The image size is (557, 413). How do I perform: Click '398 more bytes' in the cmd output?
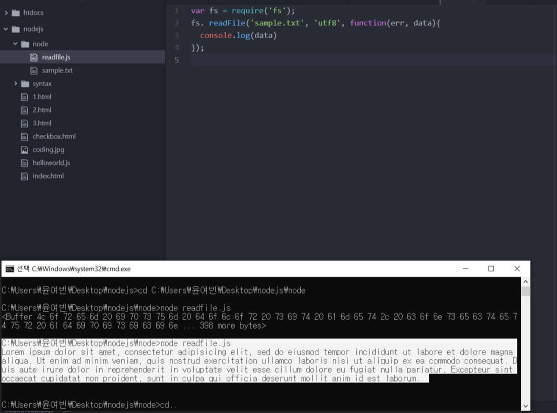click(230, 326)
